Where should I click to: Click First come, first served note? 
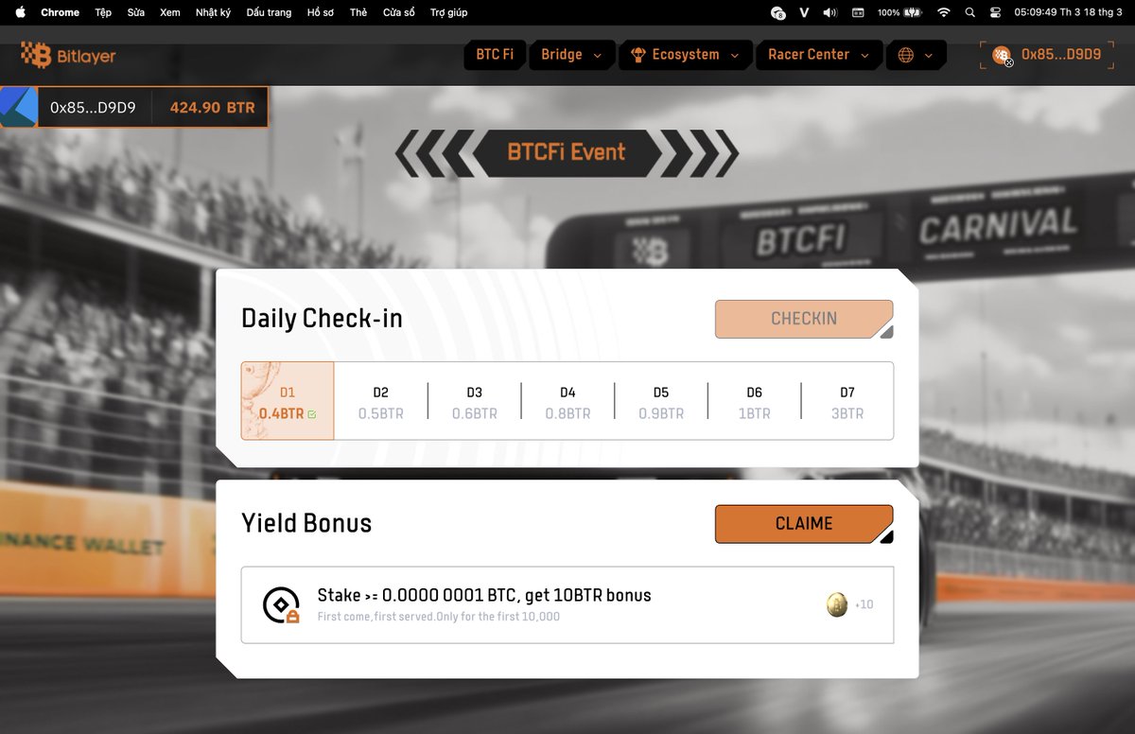pos(439,617)
